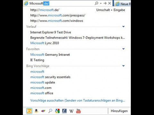Select the Google search provider icon
The width and height of the screenshot is (154, 115).
coord(57,111)
